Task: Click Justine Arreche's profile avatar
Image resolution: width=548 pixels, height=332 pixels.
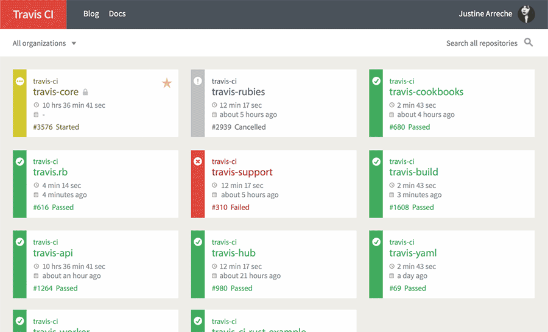Action: (x=526, y=14)
